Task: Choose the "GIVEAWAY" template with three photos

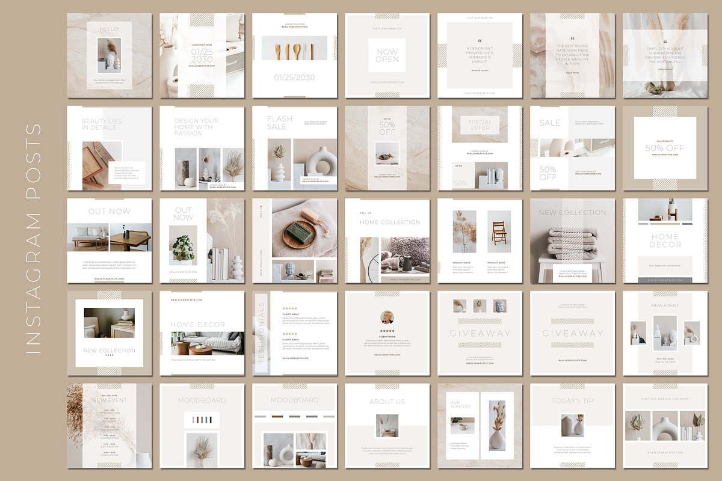Action: click(x=480, y=333)
